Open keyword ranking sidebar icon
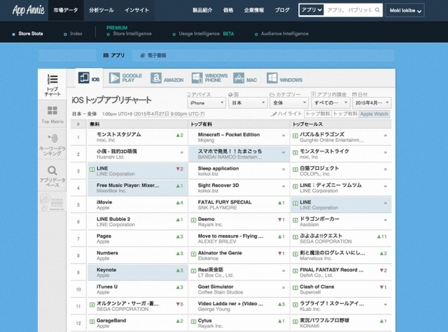 pyautogui.click(x=52, y=138)
